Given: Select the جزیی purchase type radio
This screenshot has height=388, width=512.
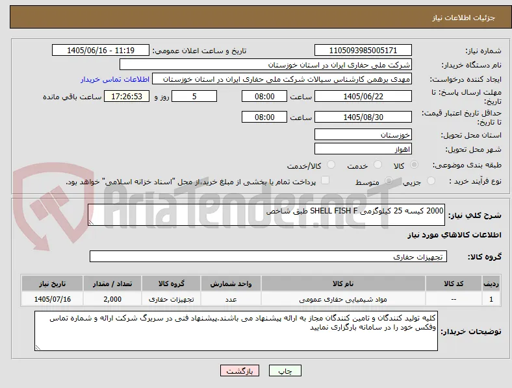Looking at the screenshot, I should pyautogui.click(x=431, y=180).
